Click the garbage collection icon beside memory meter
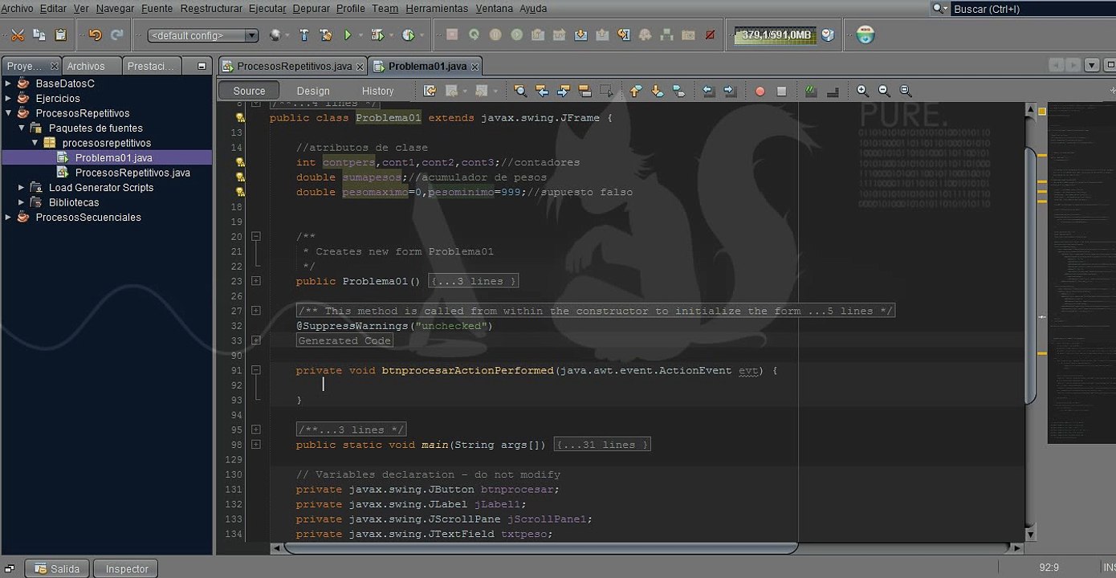The image size is (1116, 578). tap(828, 35)
